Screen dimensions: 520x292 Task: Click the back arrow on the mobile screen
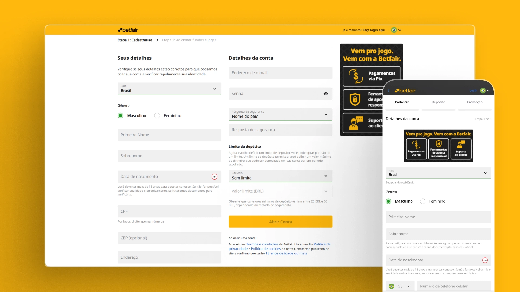pyautogui.click(x=389, y=91)
